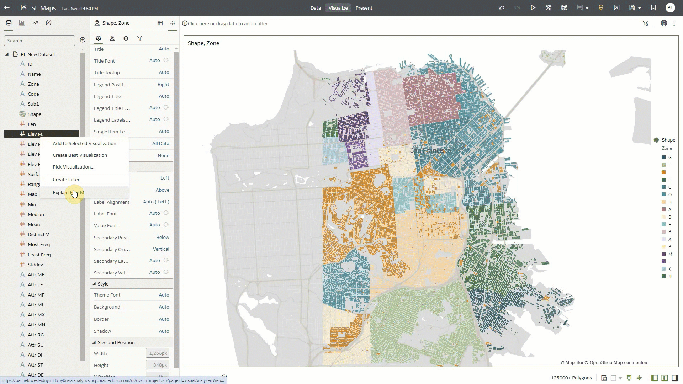Choose Explain Elev M. menu entry

[69, 192]
